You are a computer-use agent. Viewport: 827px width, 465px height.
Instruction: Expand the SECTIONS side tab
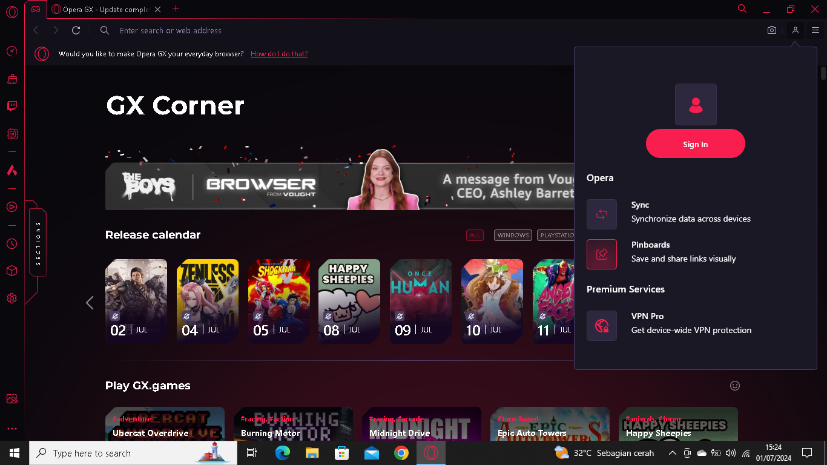point(38,242)
